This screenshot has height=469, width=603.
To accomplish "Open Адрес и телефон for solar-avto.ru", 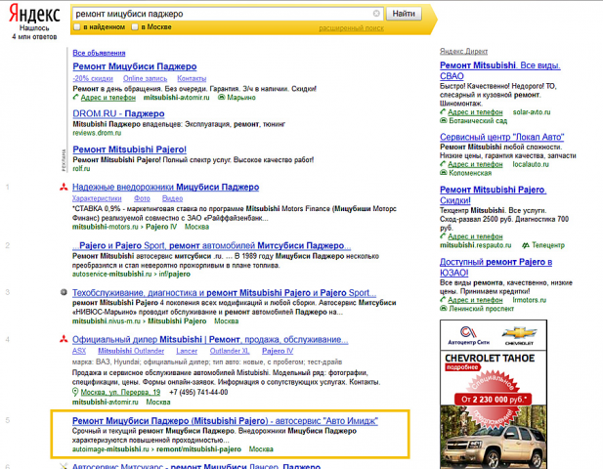I will tap(475, 112).
